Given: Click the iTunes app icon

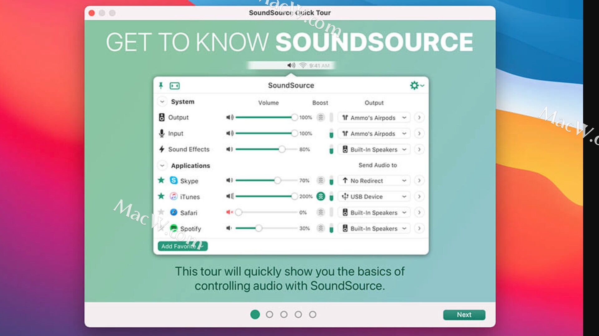Looking at the screenshot, I should click(x=174, y=196).
